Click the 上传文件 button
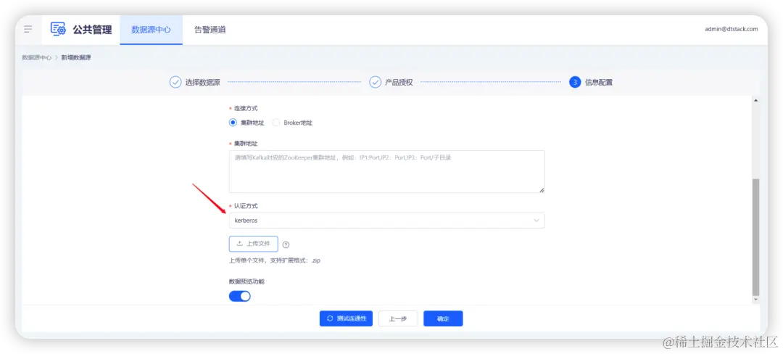This screenshot has height=354, width=783. 253,244
